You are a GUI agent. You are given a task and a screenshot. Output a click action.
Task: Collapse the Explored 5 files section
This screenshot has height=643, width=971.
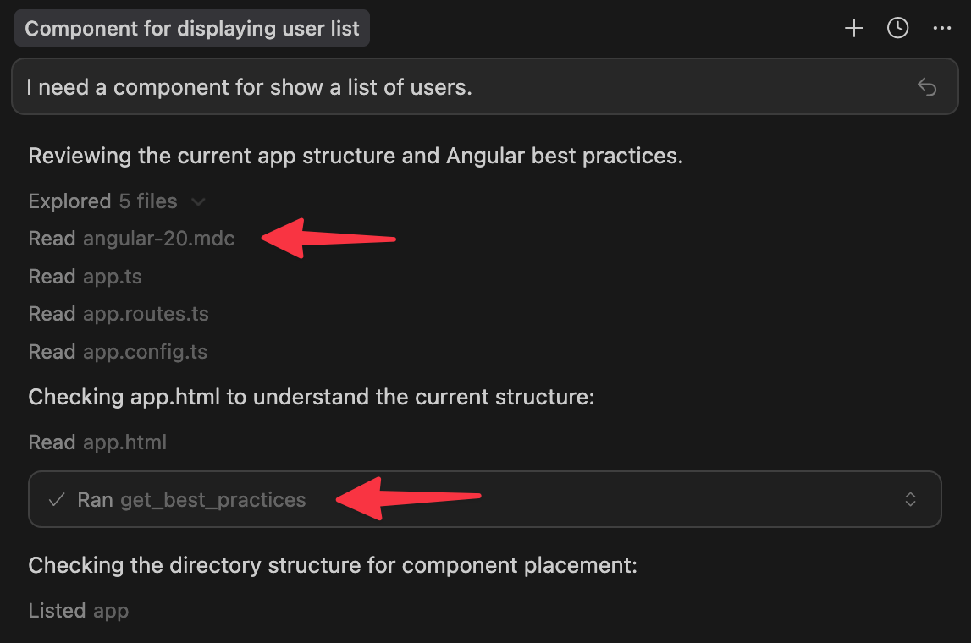click(198, 201)
